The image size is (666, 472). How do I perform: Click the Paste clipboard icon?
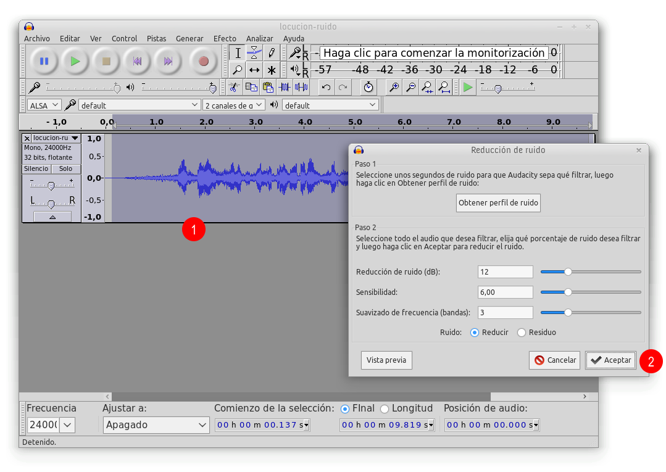268,88
